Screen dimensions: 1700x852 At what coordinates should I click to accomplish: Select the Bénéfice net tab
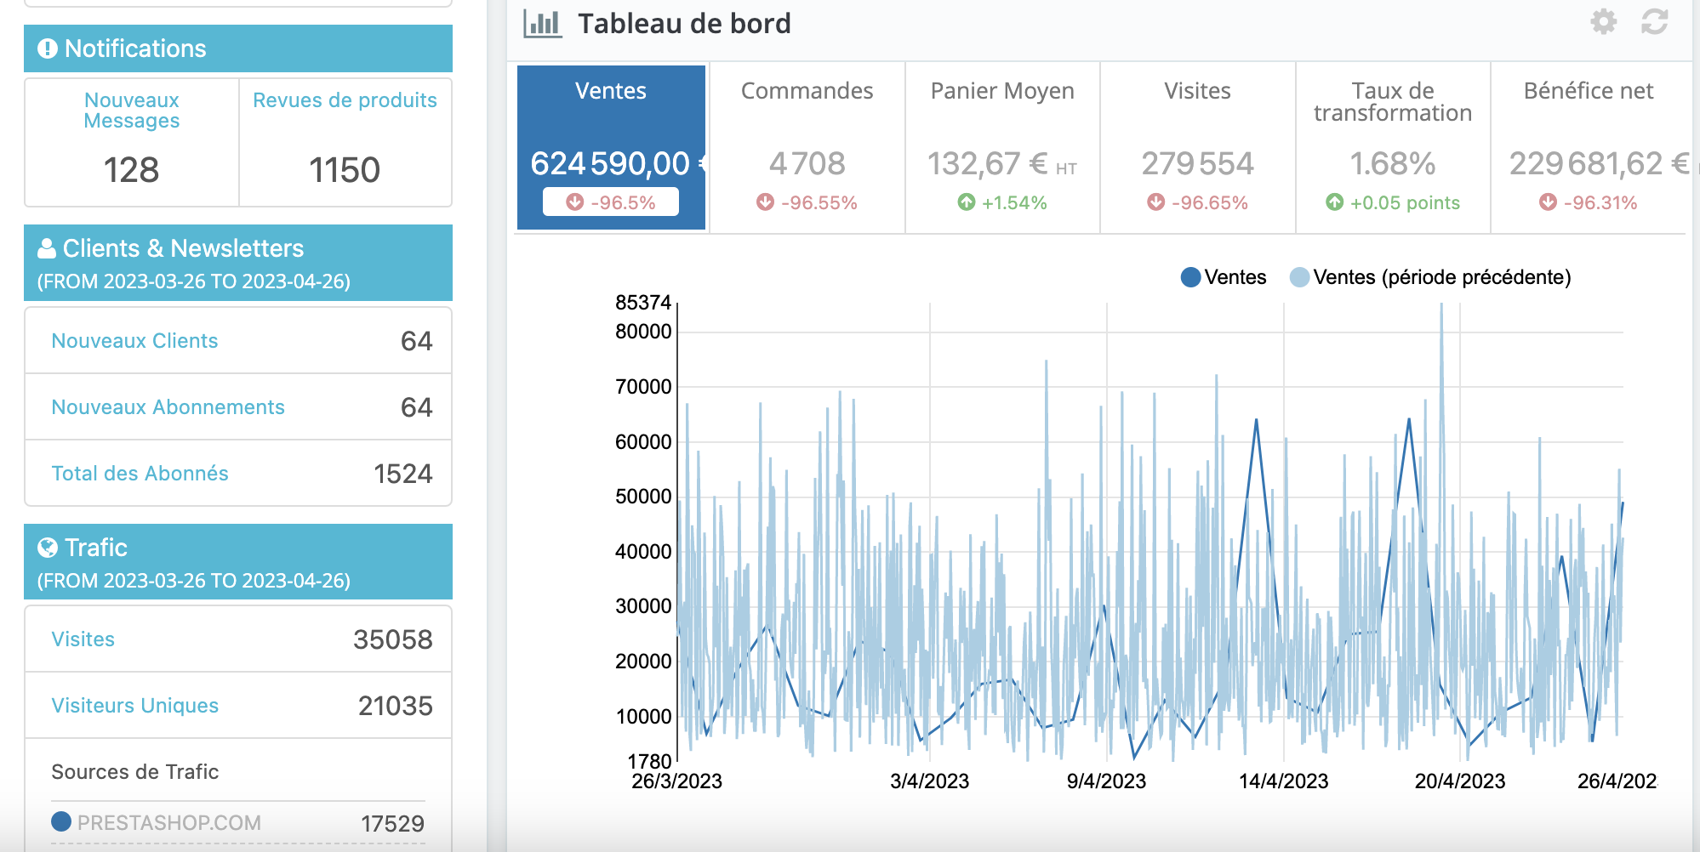1589,146
